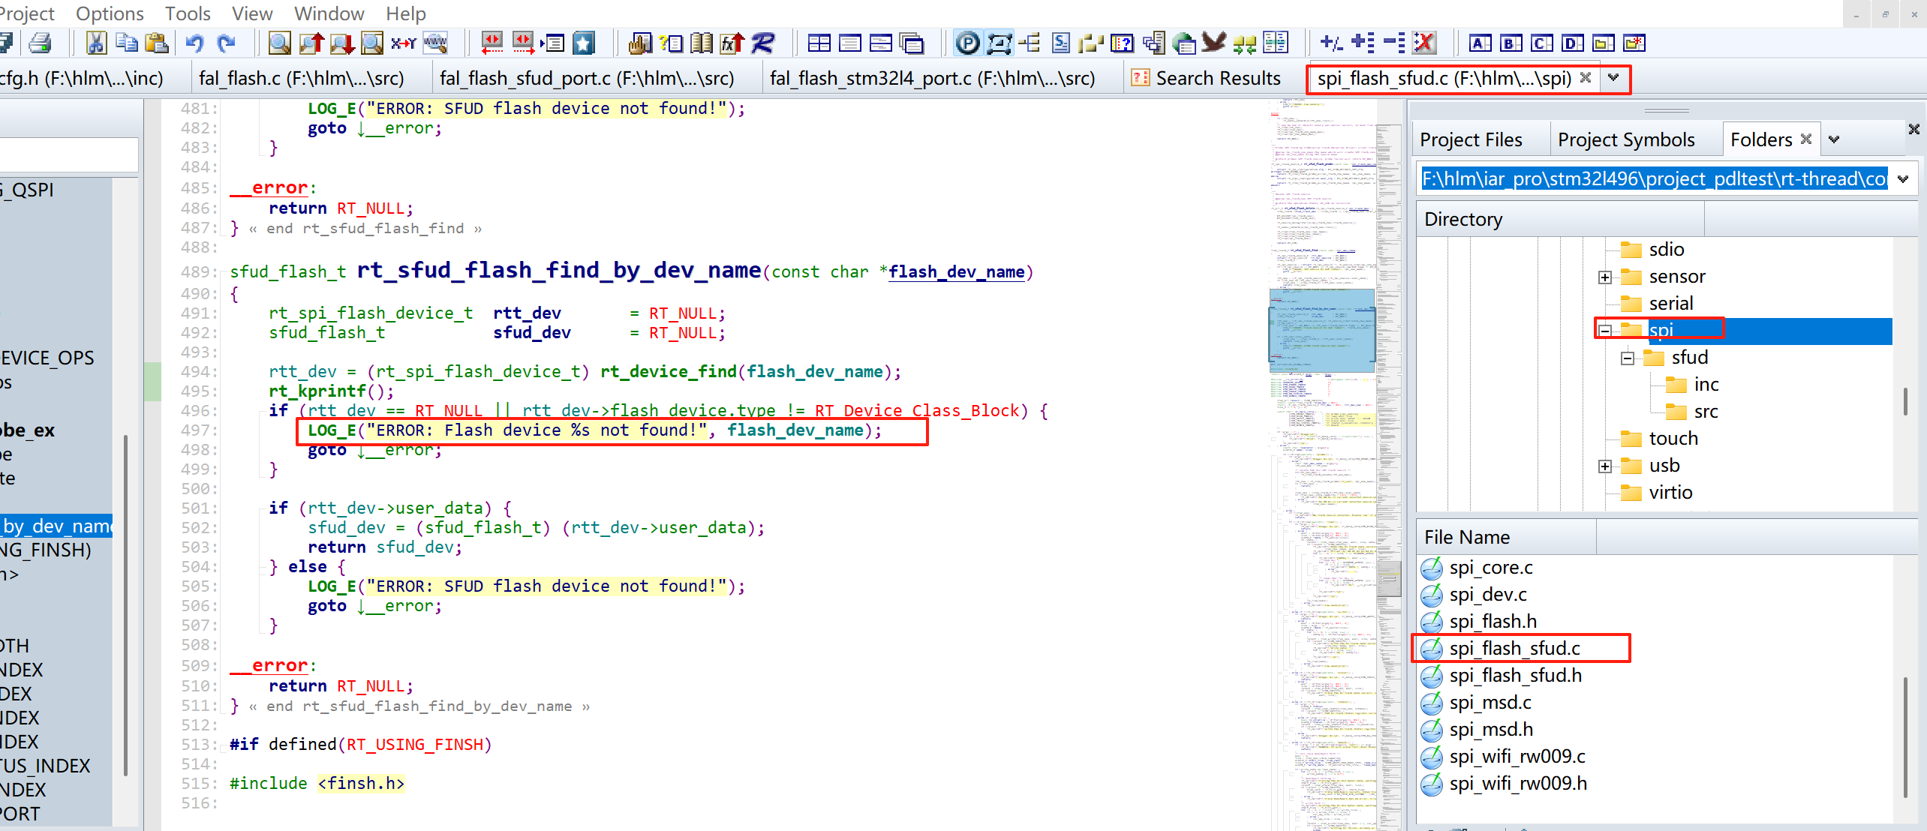Screen dimensions: 1927x831
Task: Expand the sensor folder node
Action: click(1604, 277)
